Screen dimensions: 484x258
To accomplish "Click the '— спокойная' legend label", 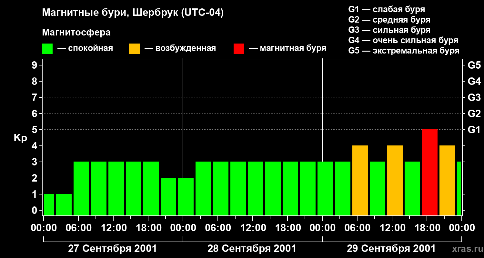I will [x=85, y=48].
